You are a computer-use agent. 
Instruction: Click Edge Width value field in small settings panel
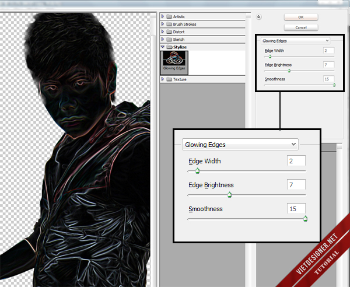(328, 51)
